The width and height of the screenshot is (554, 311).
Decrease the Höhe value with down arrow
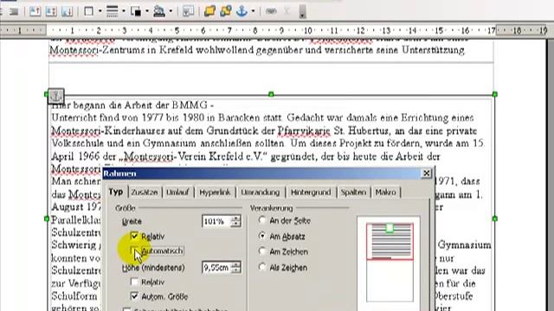click(235, 270)
